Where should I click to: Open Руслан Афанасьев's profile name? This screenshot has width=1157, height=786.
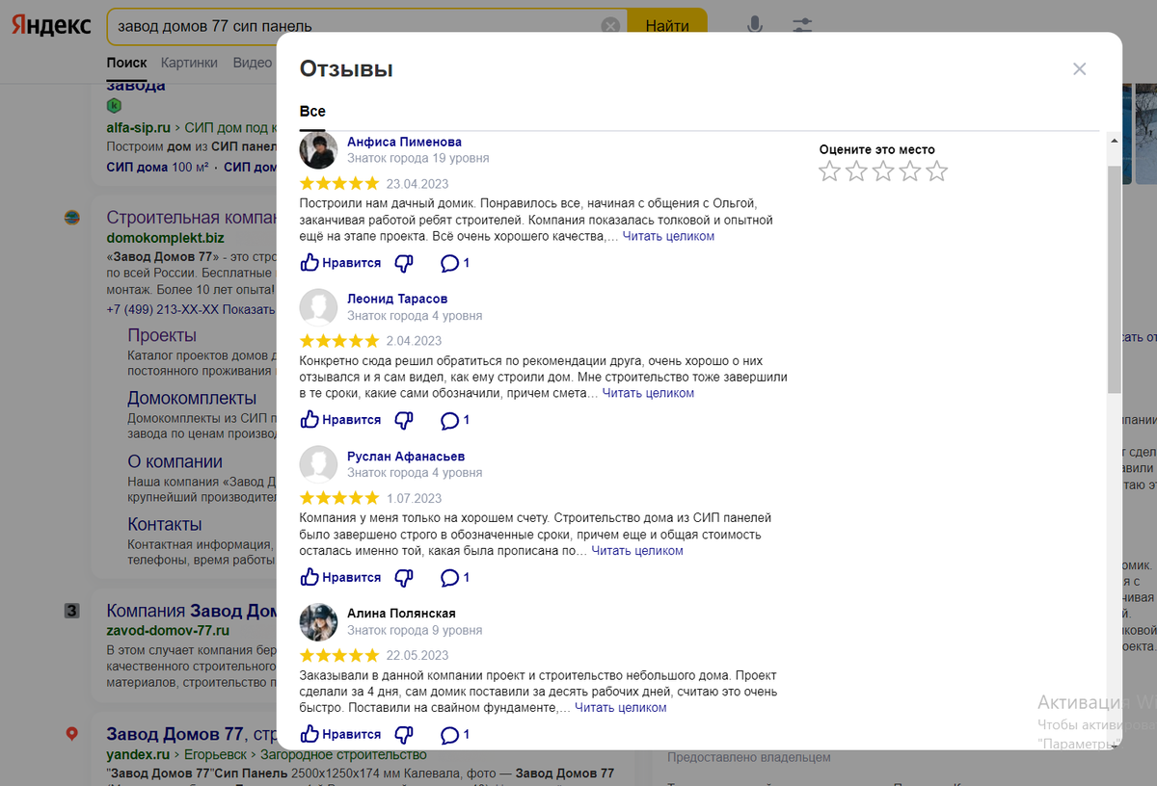[406, 457]
